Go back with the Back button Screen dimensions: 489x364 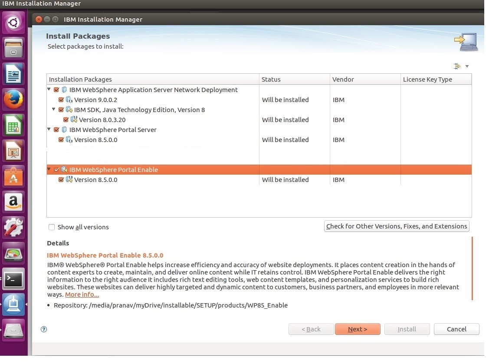pos(311,329)
